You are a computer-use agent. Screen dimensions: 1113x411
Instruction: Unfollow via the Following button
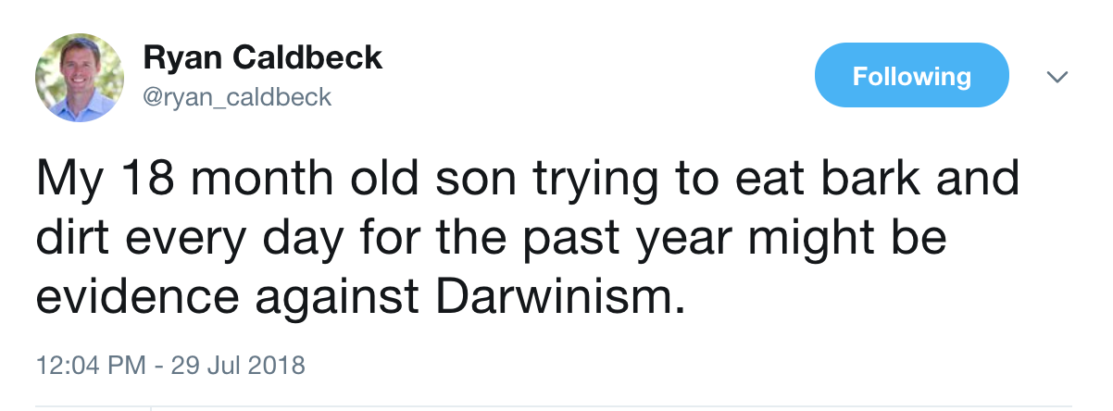click(x=911, y=75)
